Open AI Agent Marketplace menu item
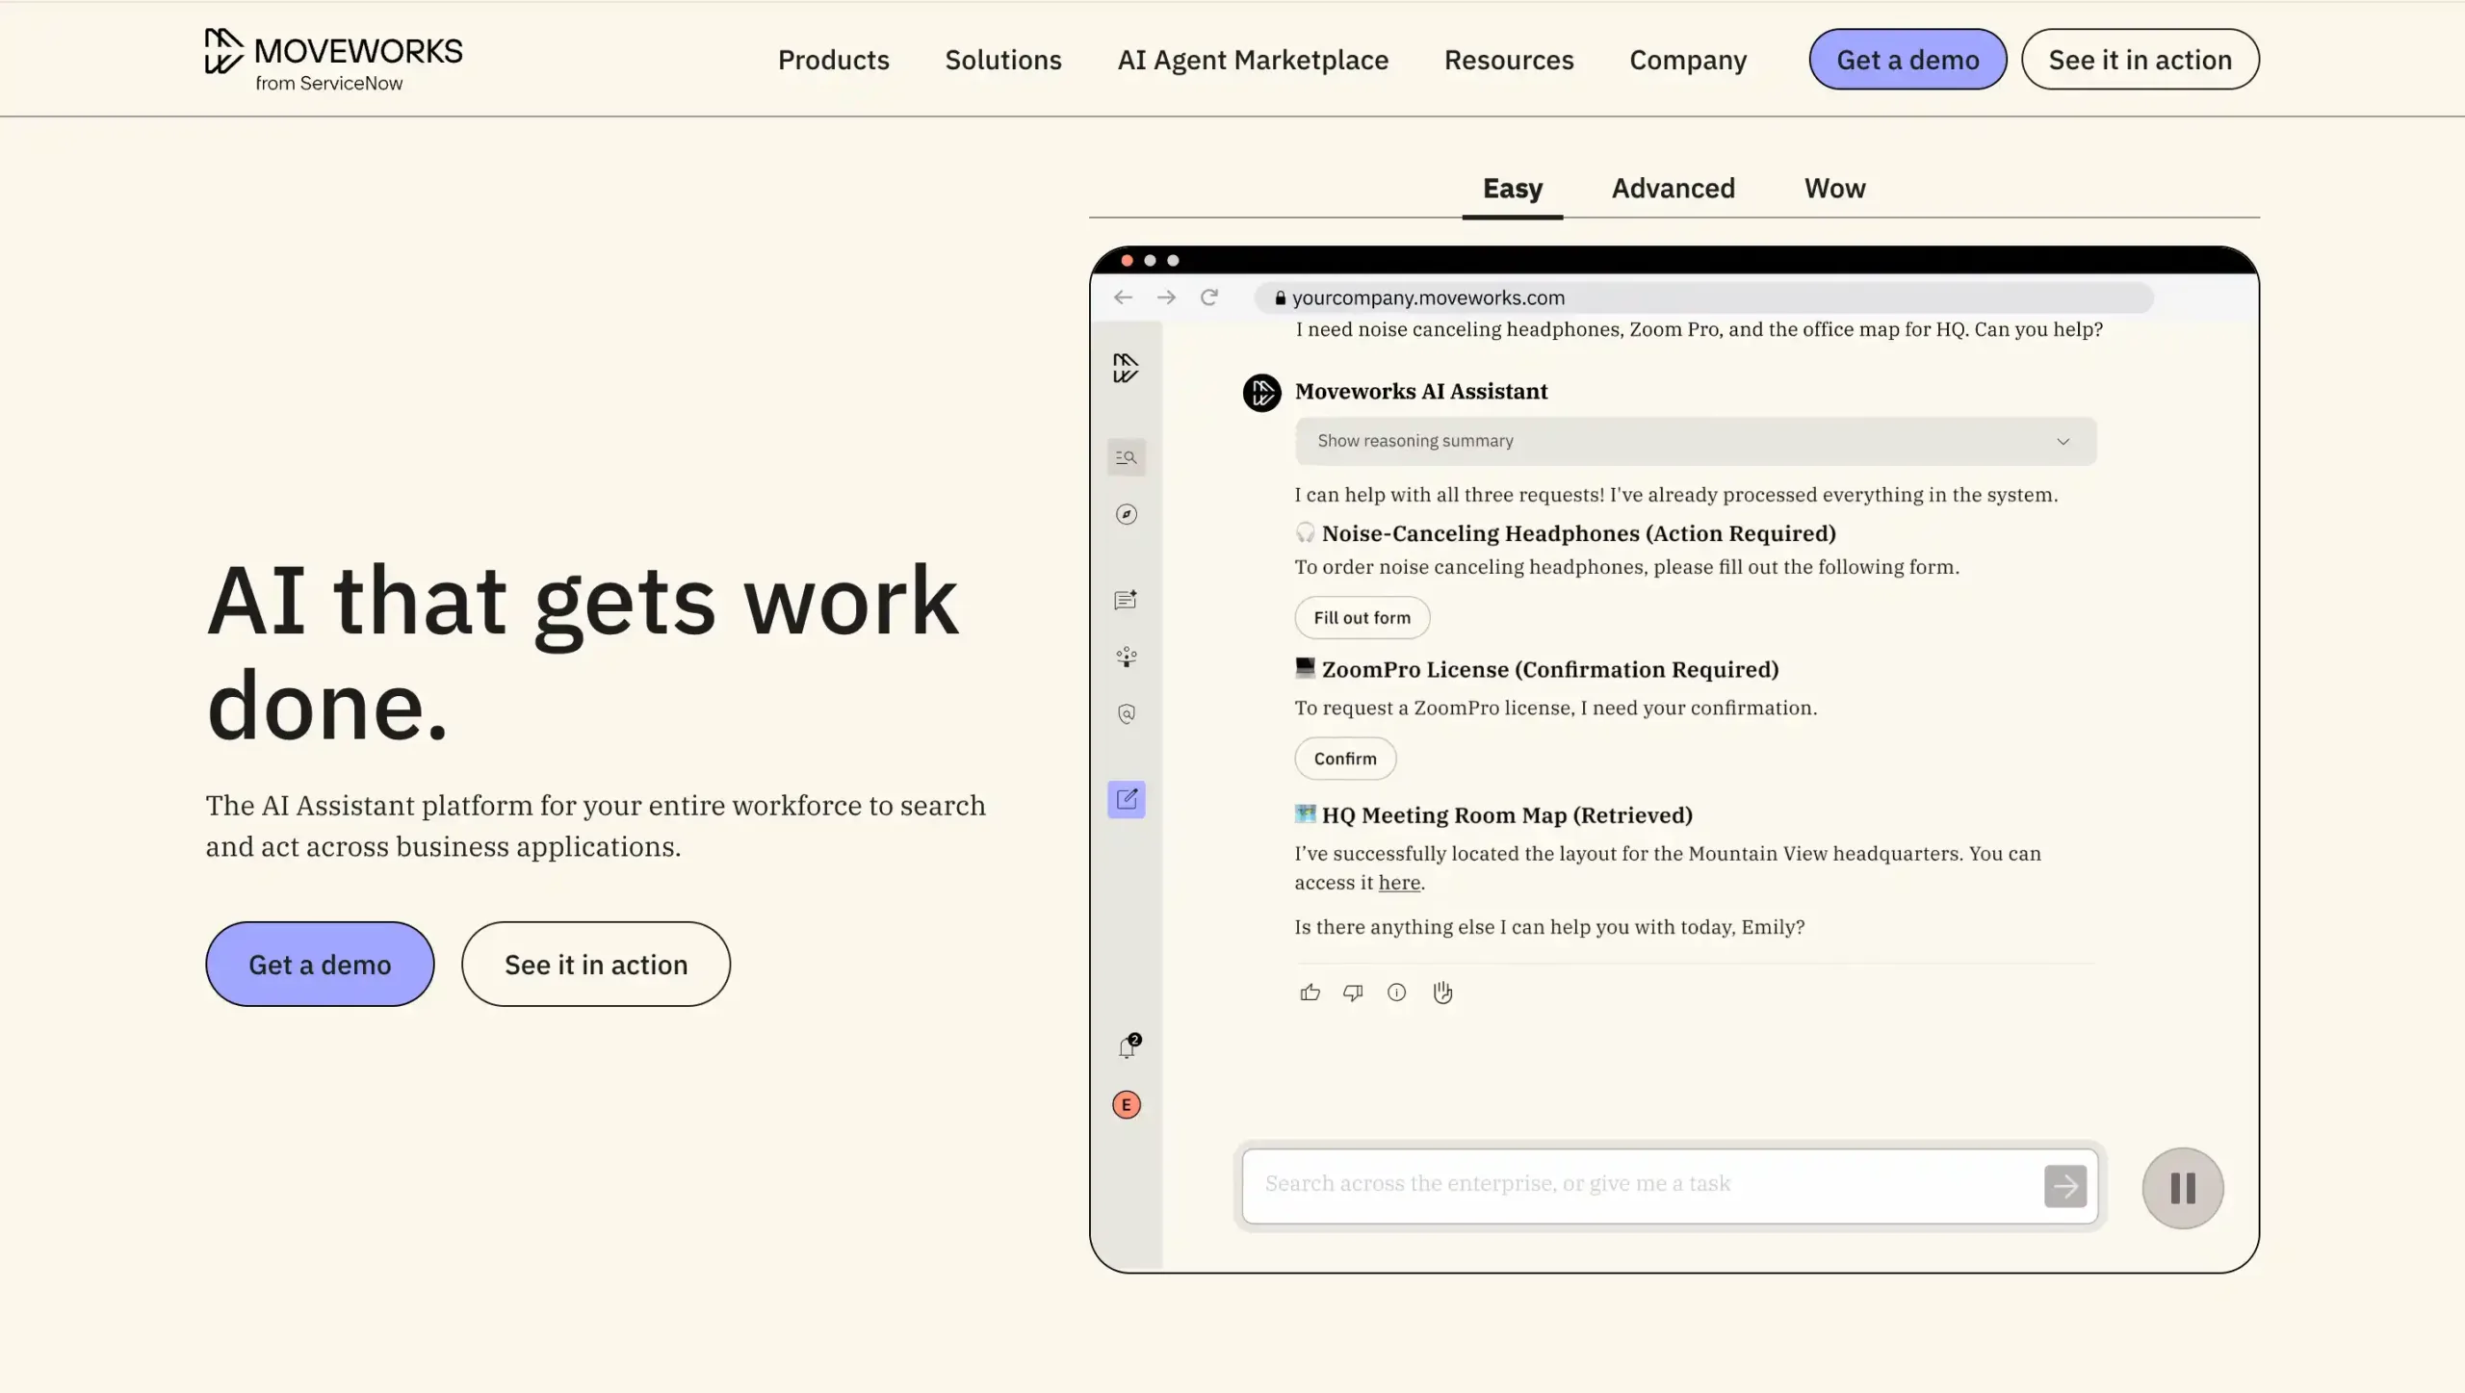Screen dimensions: 2465x1393 [1253, 60]
